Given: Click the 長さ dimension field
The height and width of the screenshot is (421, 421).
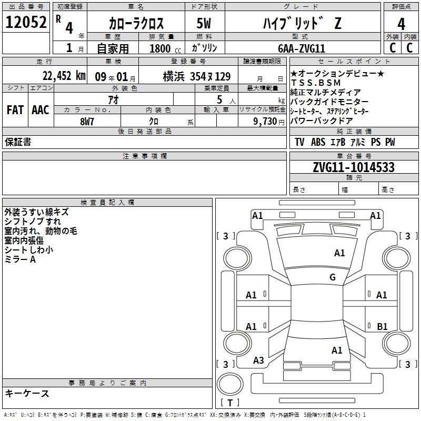Looking at the screenshot, I should (314, 189).
